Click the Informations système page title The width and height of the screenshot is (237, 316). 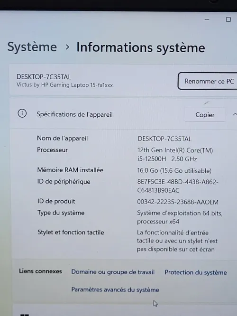[x=141, y=48]
